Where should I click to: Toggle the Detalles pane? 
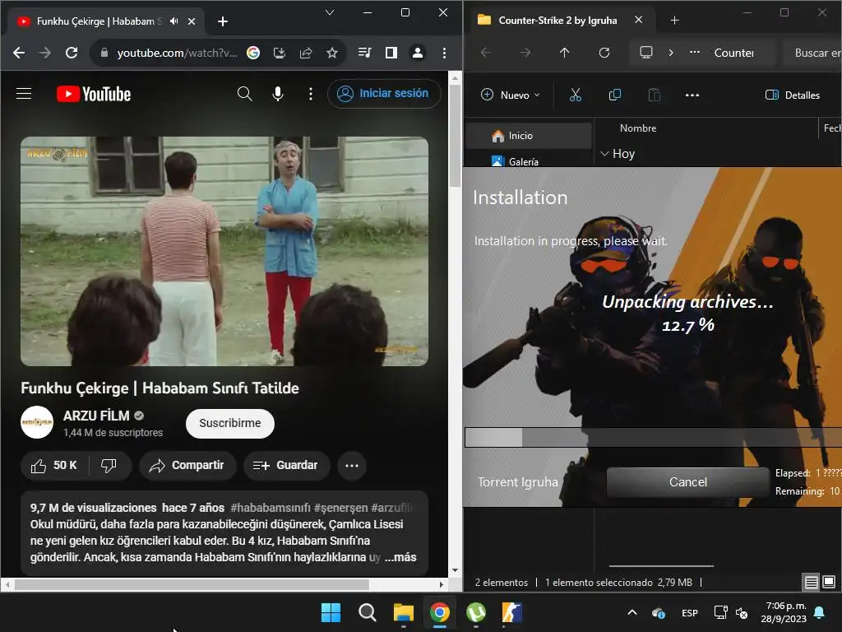(793, 95)
